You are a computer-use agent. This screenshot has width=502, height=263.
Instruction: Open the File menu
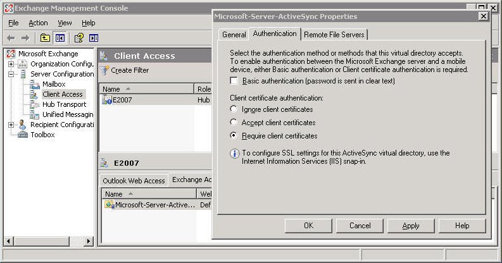click(x=13, y=23)
